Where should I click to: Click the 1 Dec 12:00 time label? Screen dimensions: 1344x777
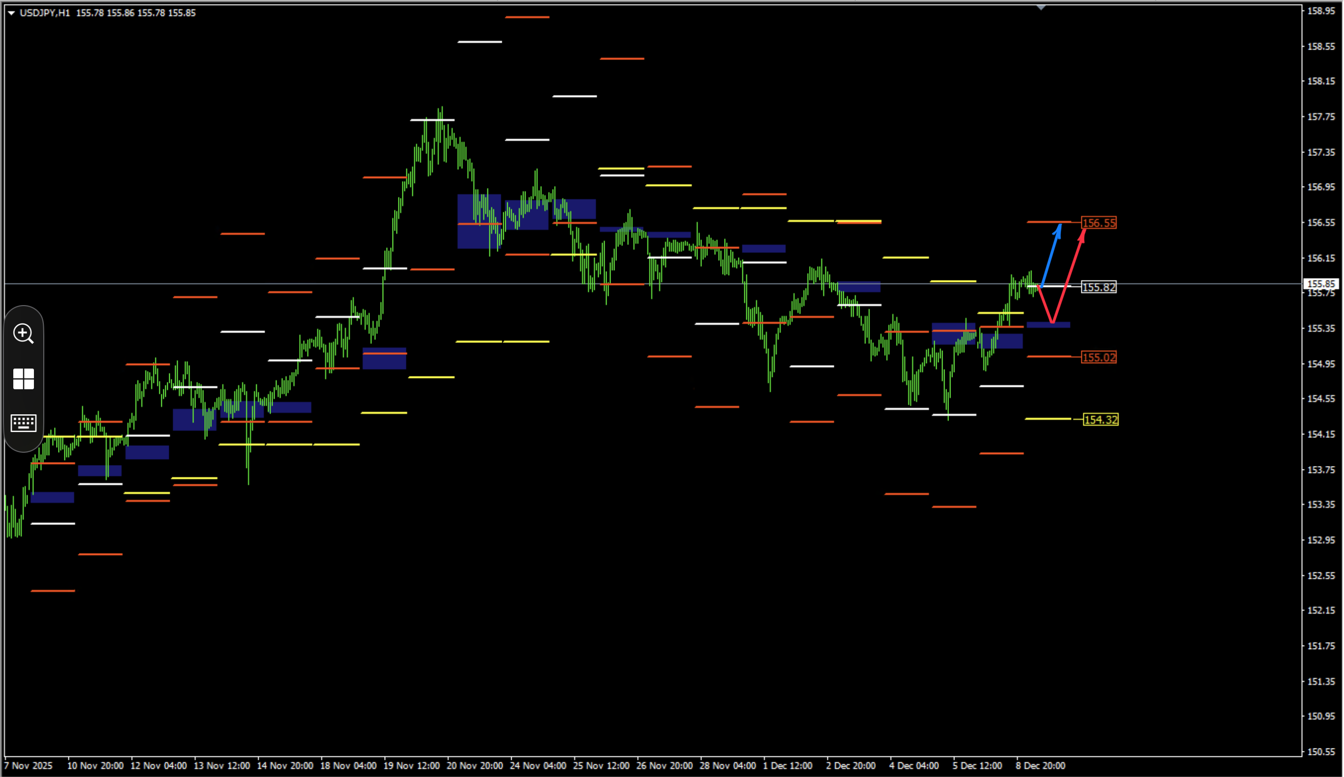787,765
